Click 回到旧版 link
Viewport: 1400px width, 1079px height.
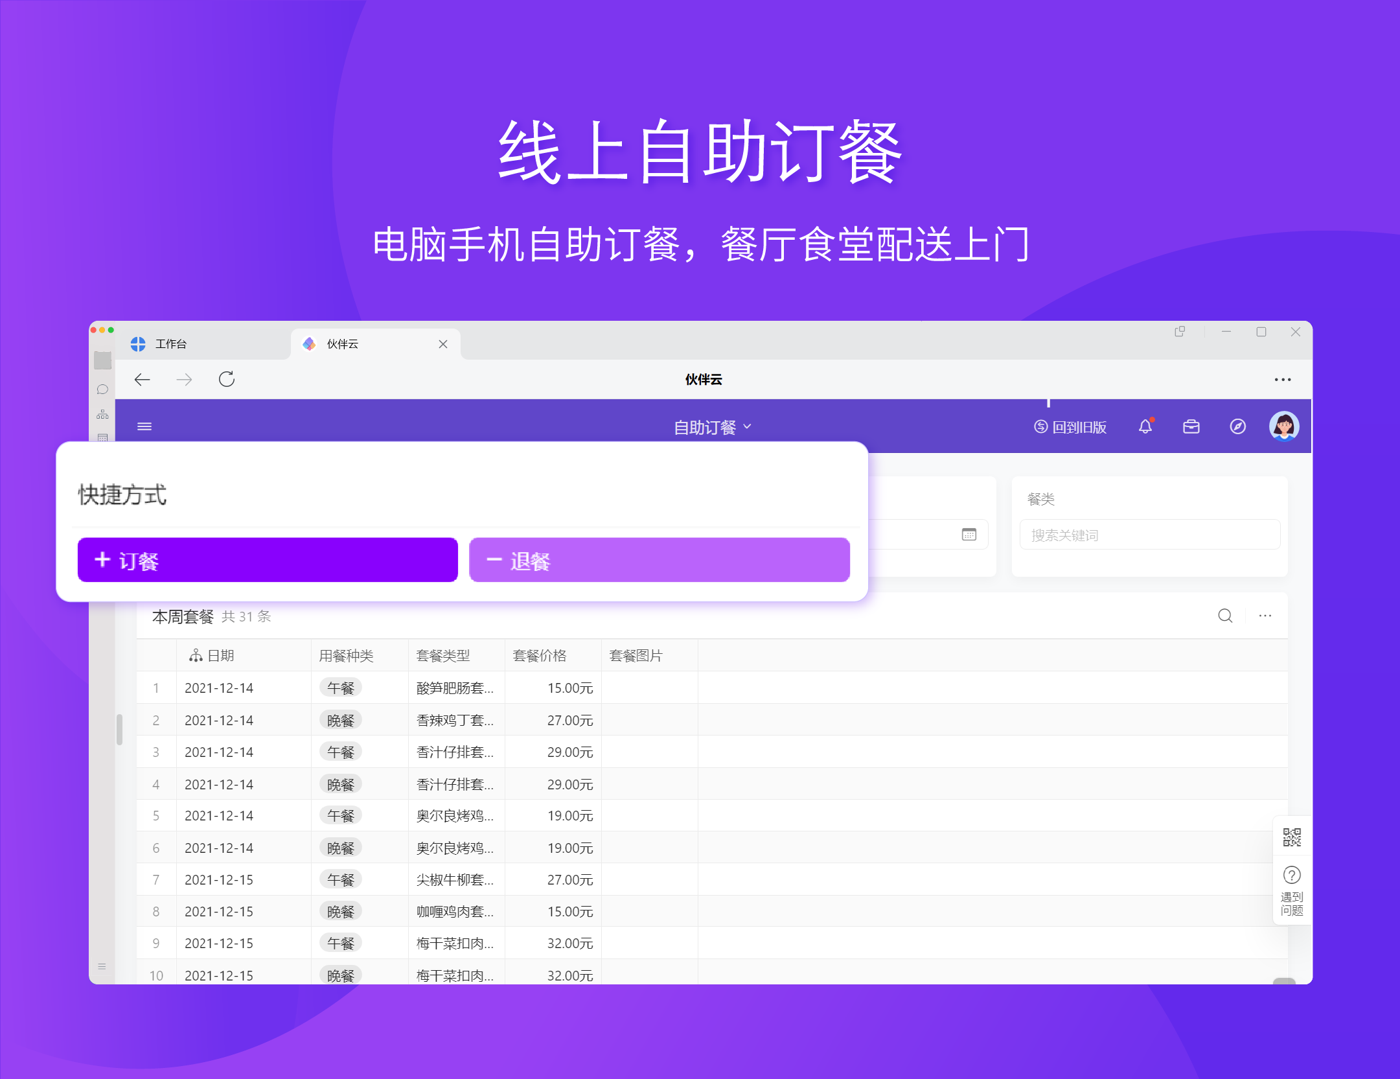pyautogui.click(x=1070, y=427)
